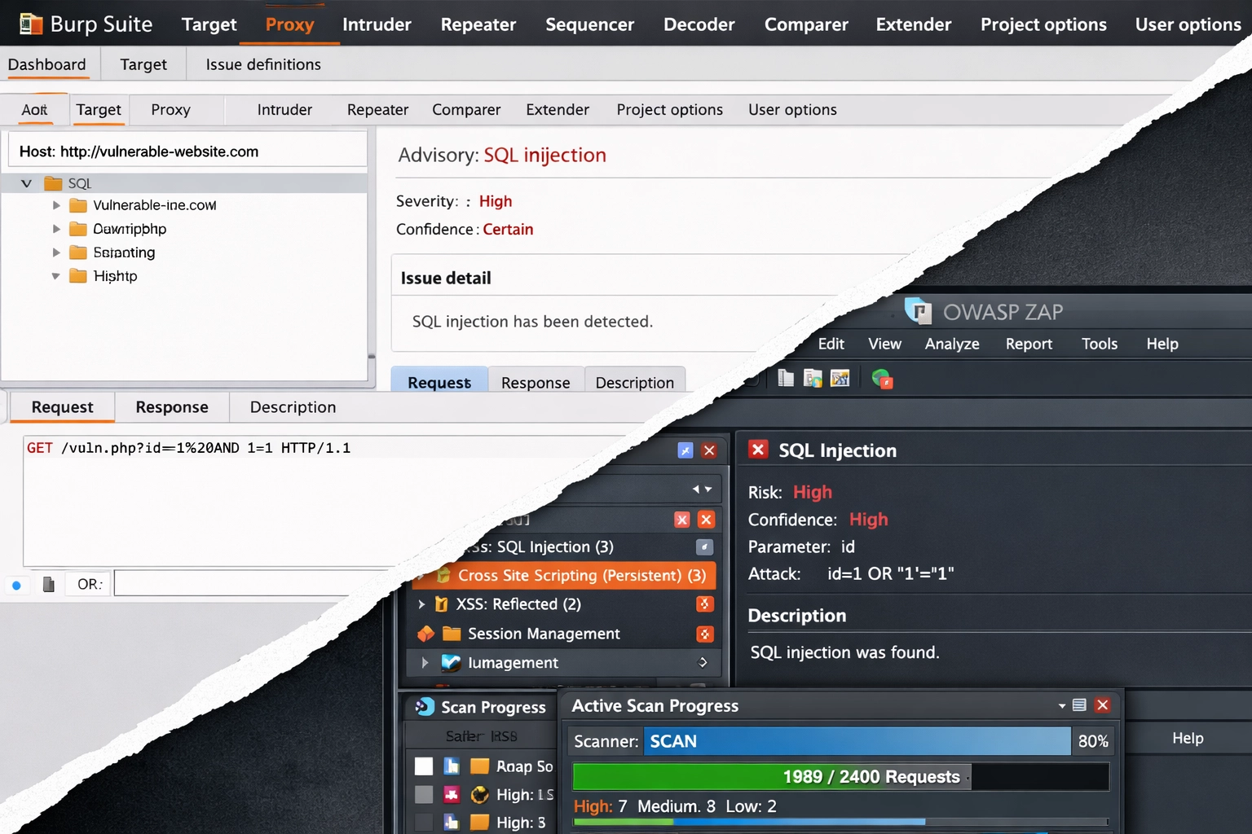Click the Burp Suite logo icon
The image size is (1252, 834).
pos(30,24)
